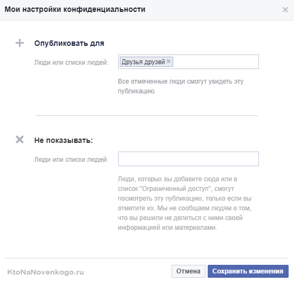Viewport: 294px width, 281px height.
Task: Click the 'Опубликовать для' people input field
Action: 188,62
